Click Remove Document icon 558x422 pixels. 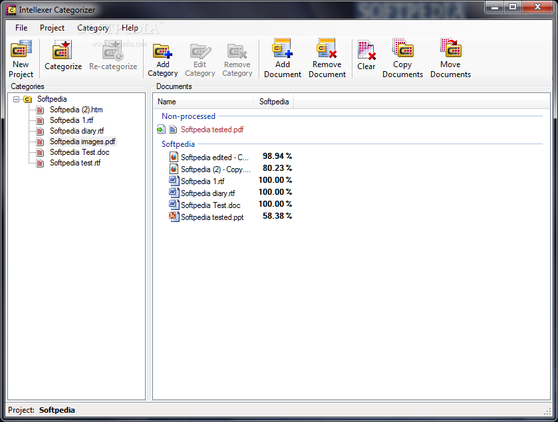(327, 48)
